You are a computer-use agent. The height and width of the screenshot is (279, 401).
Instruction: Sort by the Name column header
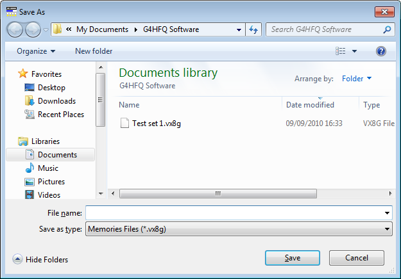click(129, 105)
